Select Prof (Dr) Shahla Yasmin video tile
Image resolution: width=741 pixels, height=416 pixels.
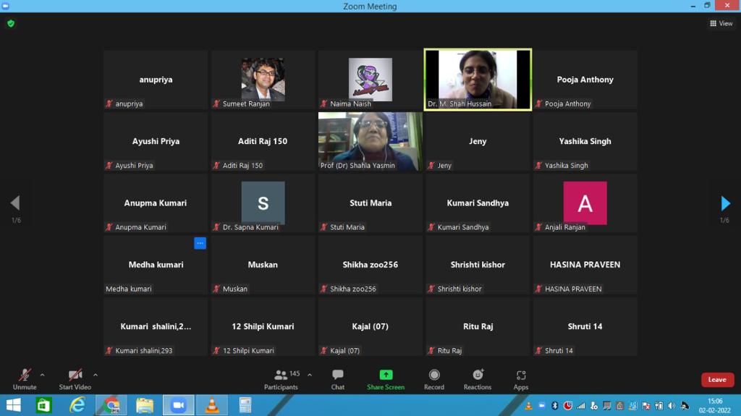click(x=370, y=141)
